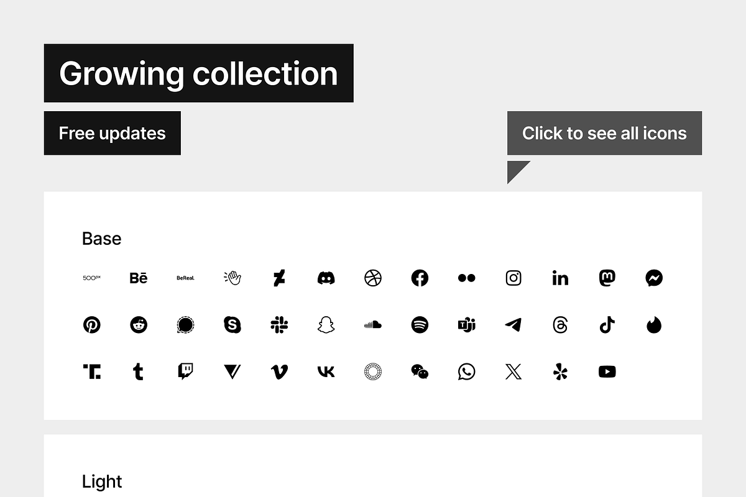Select the Twitch icon
Screen dimensions: 746x497
[x=185, y=372]
